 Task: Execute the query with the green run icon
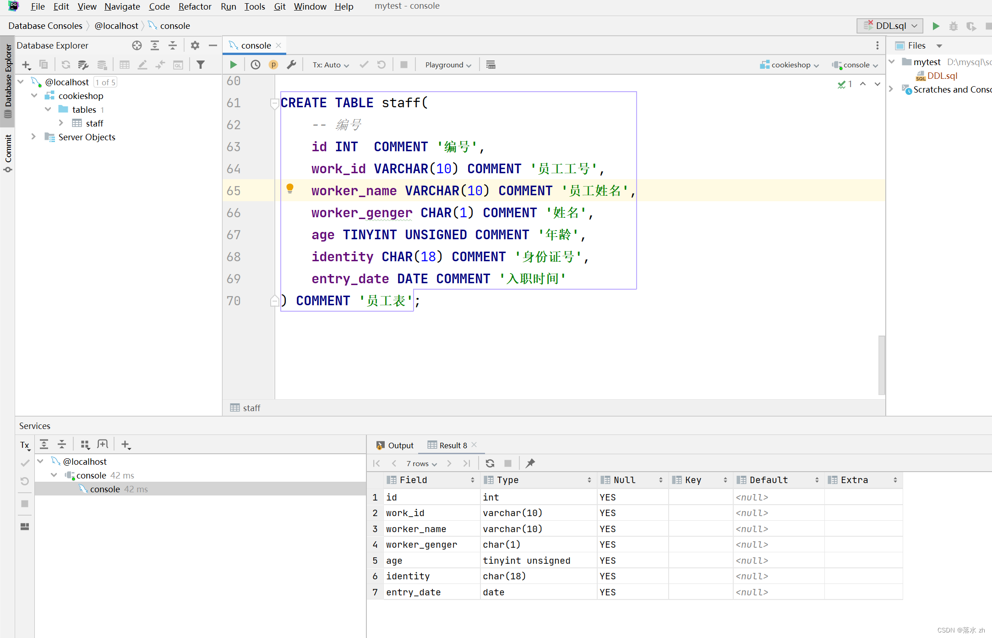(x=234, y=65)
